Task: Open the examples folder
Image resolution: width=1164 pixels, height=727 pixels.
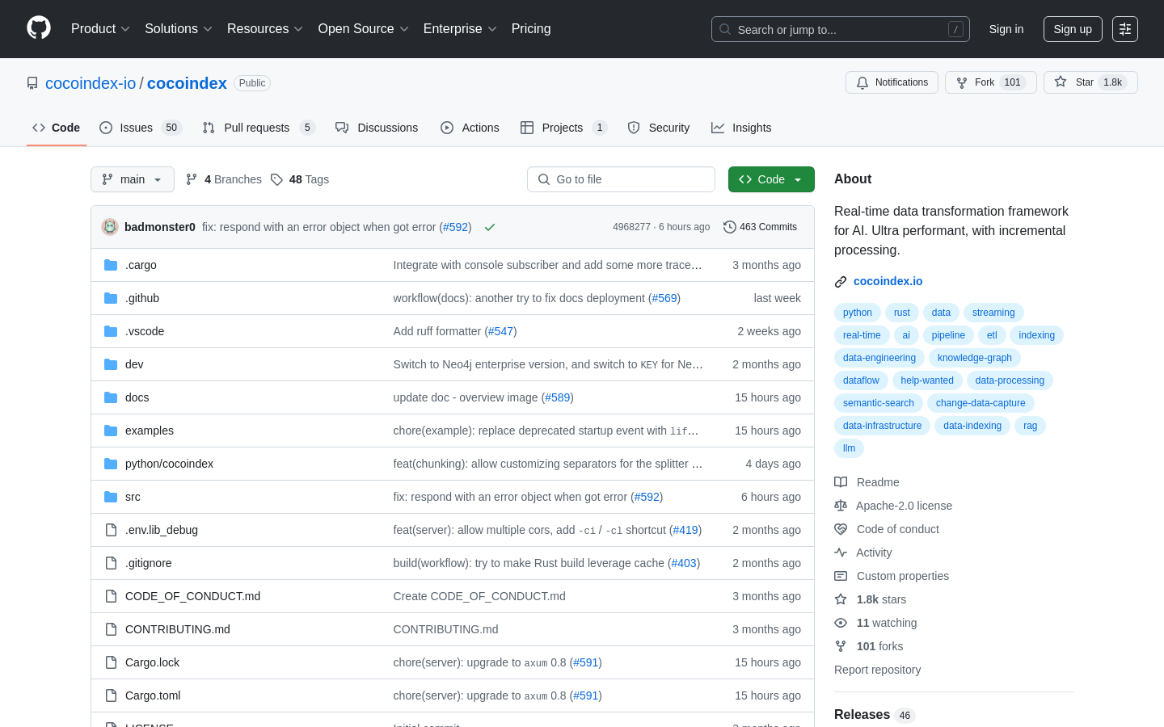Action: (x=150, y=431)
